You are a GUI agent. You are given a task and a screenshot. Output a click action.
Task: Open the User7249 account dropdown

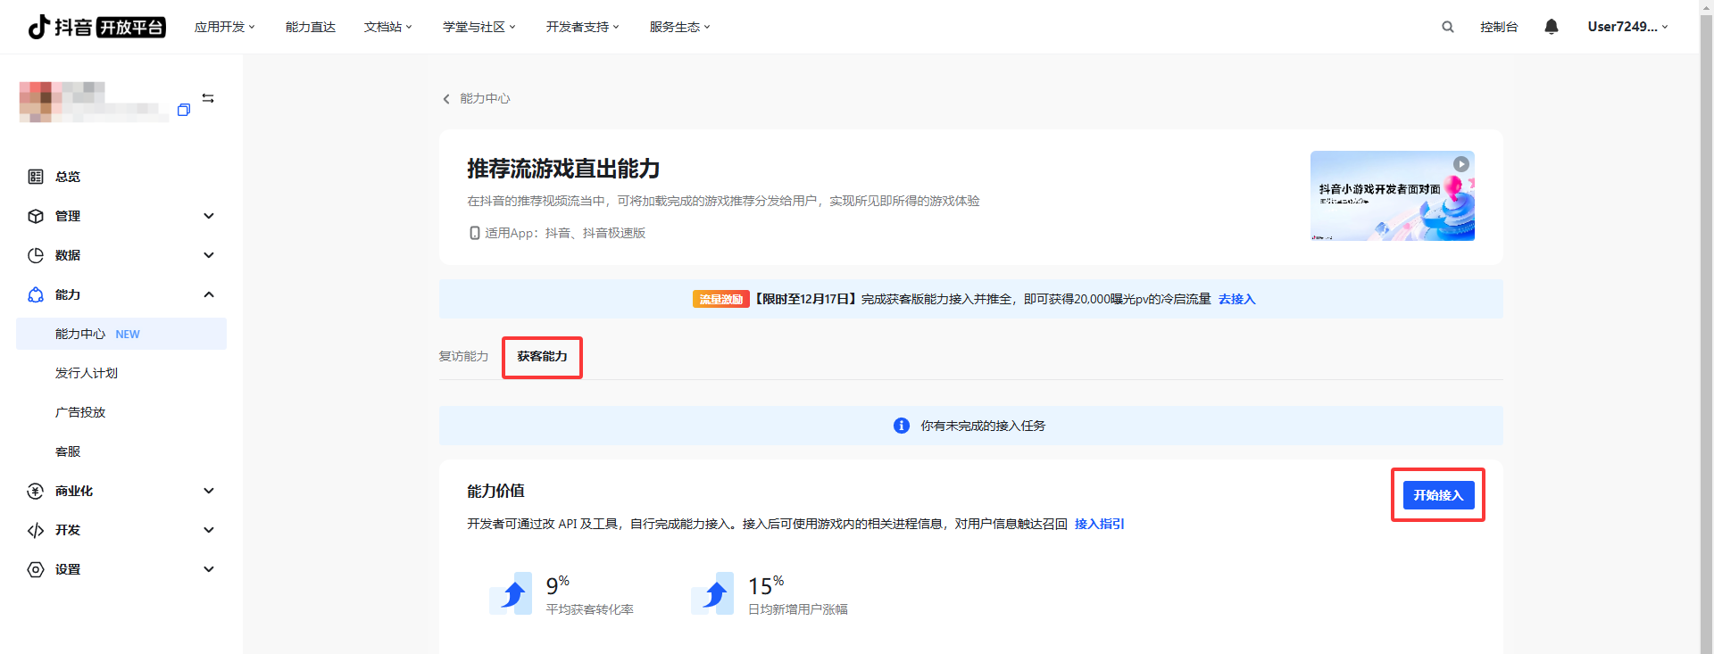tap(1627, 27)
